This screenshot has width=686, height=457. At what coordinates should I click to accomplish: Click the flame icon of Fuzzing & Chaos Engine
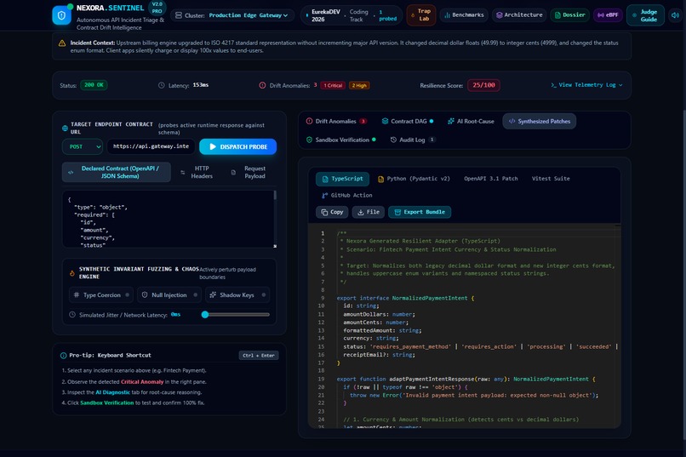coord(71,273)
